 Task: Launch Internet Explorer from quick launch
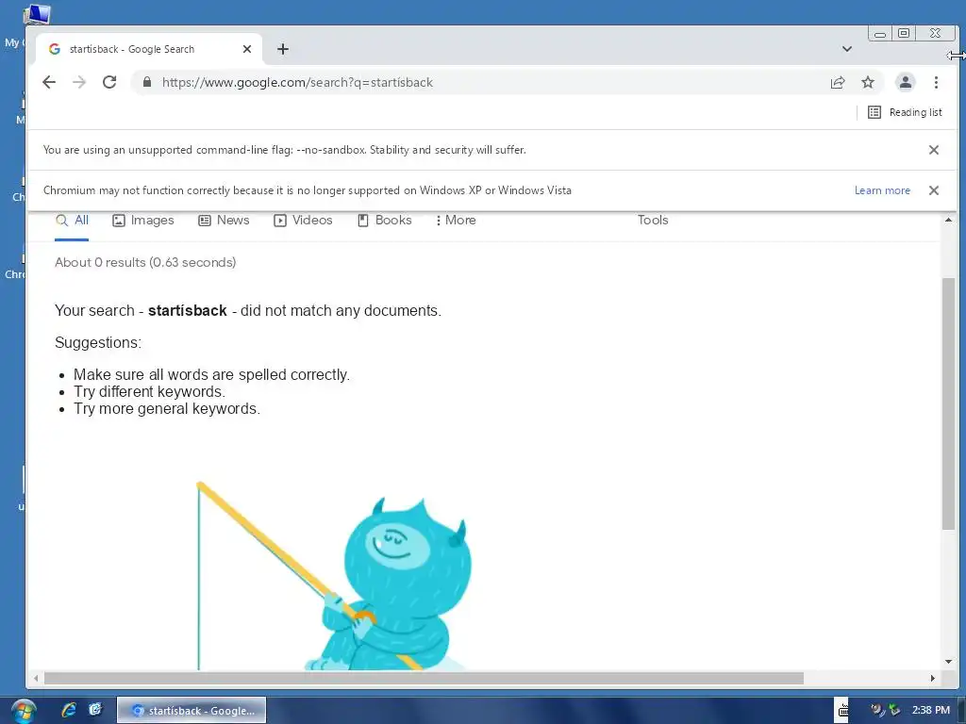pos(69,710)
